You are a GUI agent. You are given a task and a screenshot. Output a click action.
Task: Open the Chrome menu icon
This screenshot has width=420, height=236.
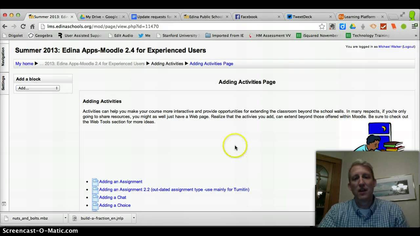point(414,27)
